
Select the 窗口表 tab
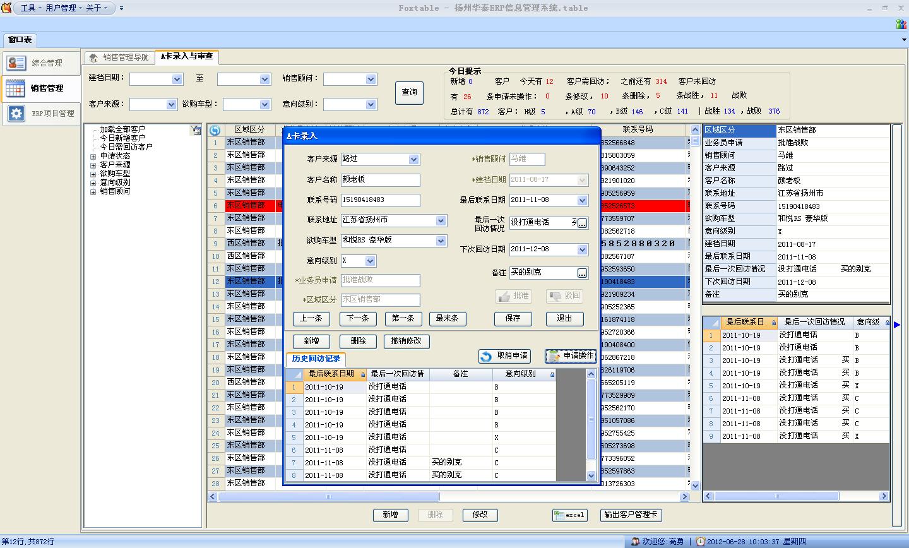pos(20,39)
